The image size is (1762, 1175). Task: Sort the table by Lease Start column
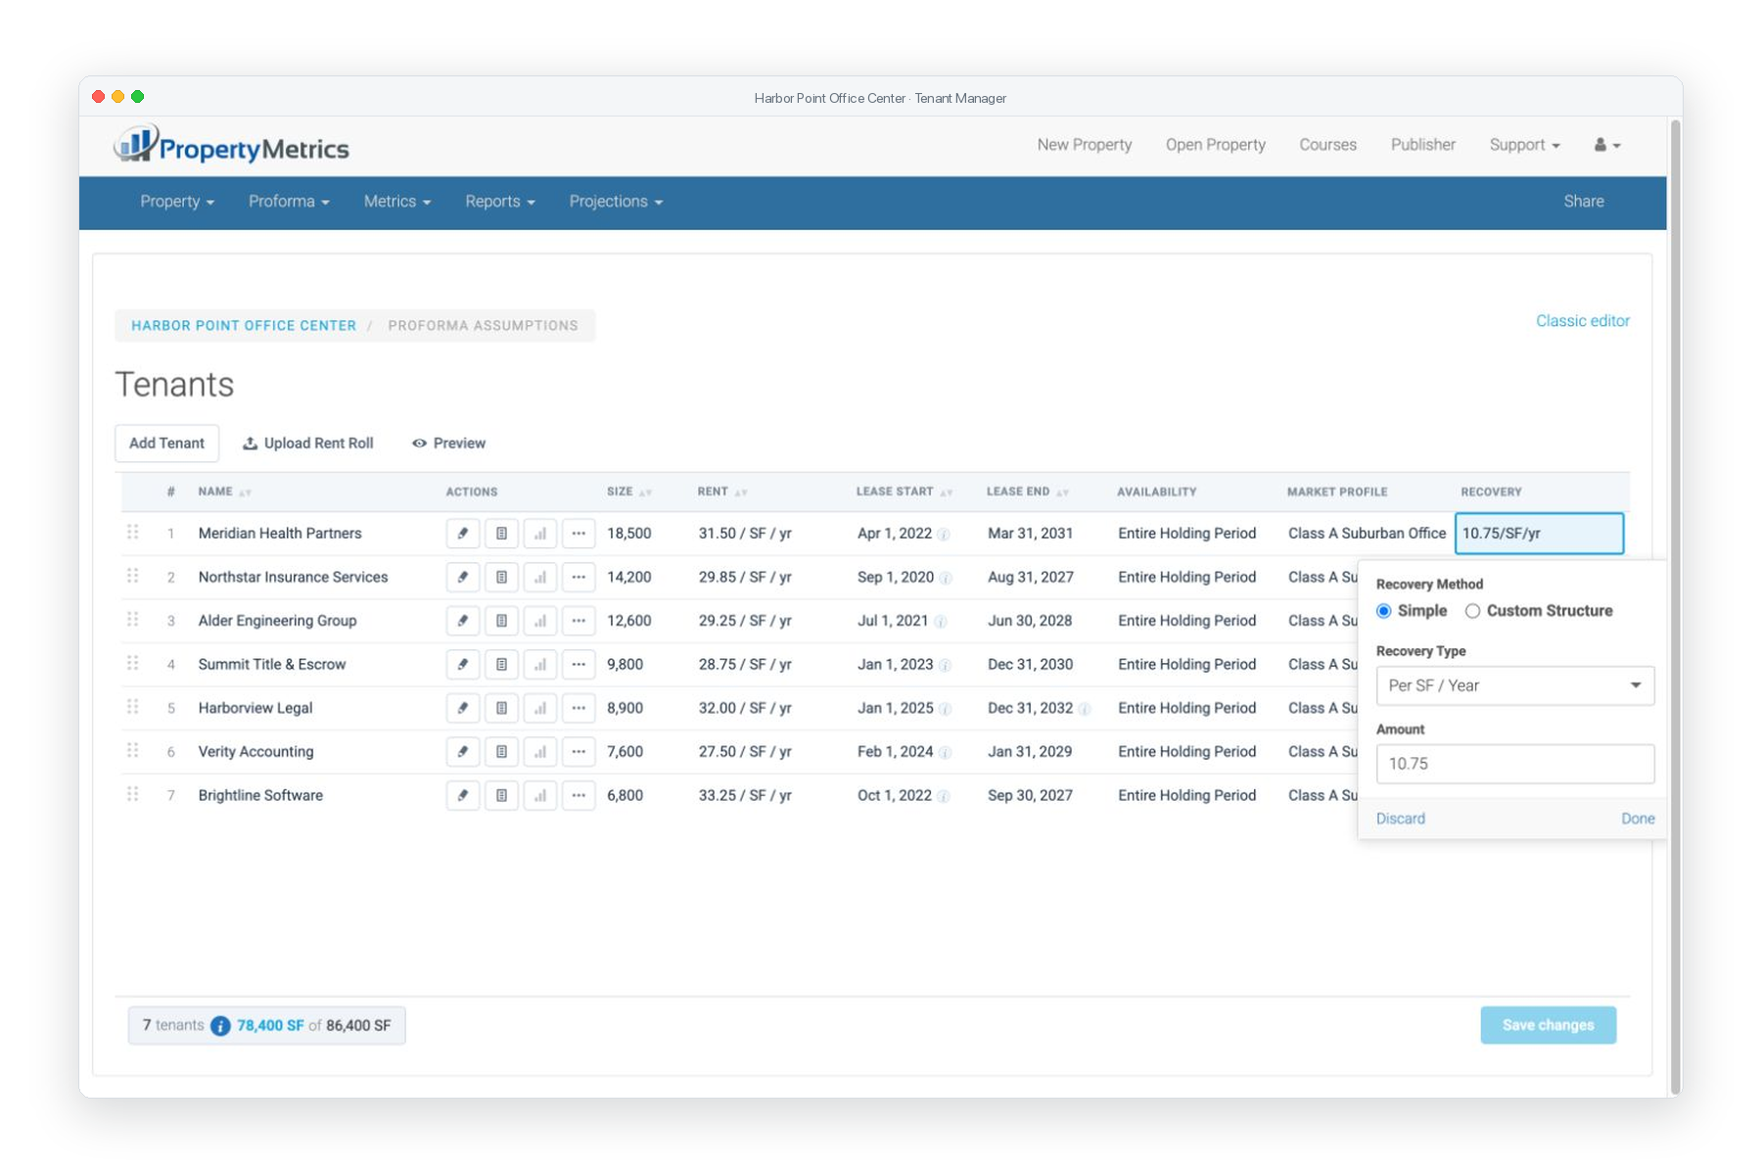(x=904, y=493)
